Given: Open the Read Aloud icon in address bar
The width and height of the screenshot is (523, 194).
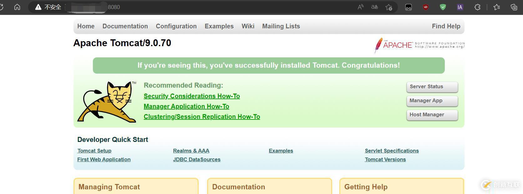Looking at the screenshot, I should tap(361, 7).
